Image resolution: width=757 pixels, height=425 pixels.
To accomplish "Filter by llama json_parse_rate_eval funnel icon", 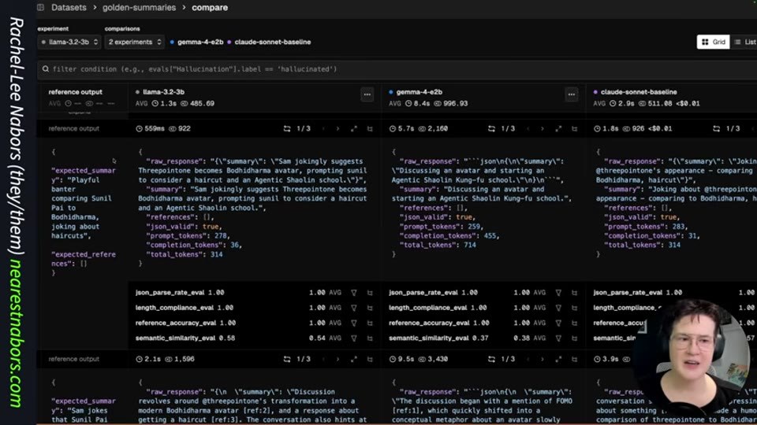I will click(x=354, y=293).
